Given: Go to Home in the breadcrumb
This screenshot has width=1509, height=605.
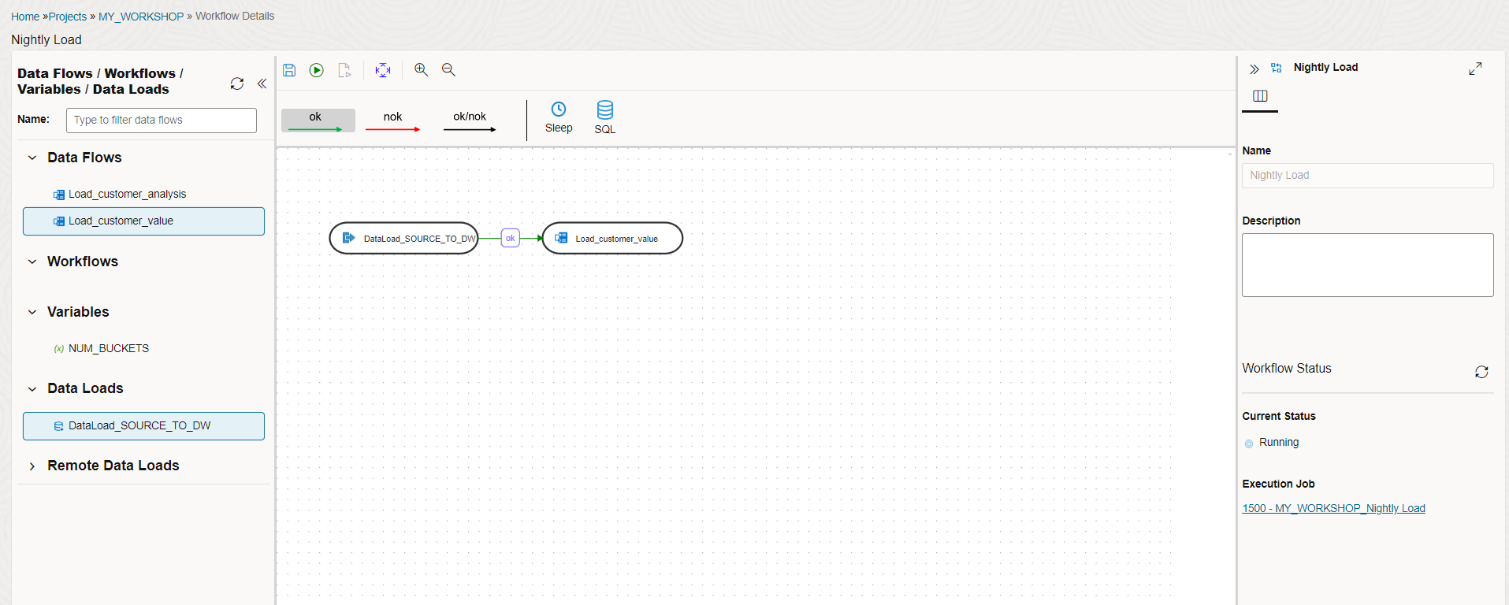Looking at the screenshot, I should (25, 17).
